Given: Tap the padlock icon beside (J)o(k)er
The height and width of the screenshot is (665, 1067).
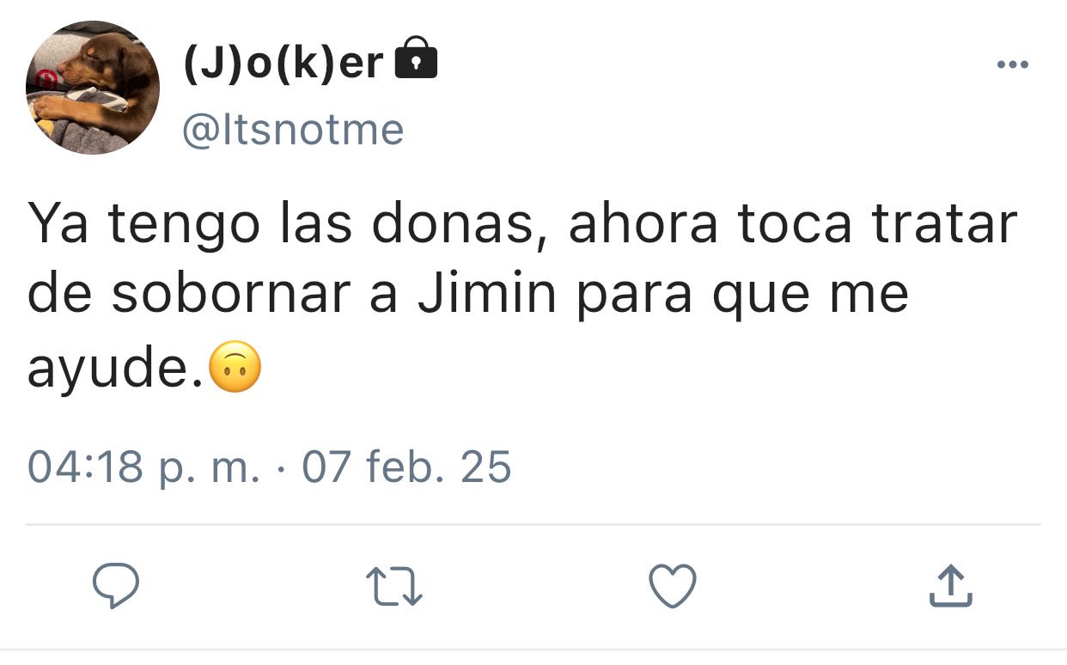Looking at the screenshot, I should tap(415, 59).
